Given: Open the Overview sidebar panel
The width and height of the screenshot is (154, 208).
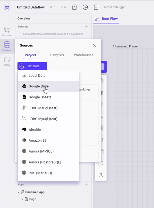Looking at the screenshot, I should coord(6,32).
